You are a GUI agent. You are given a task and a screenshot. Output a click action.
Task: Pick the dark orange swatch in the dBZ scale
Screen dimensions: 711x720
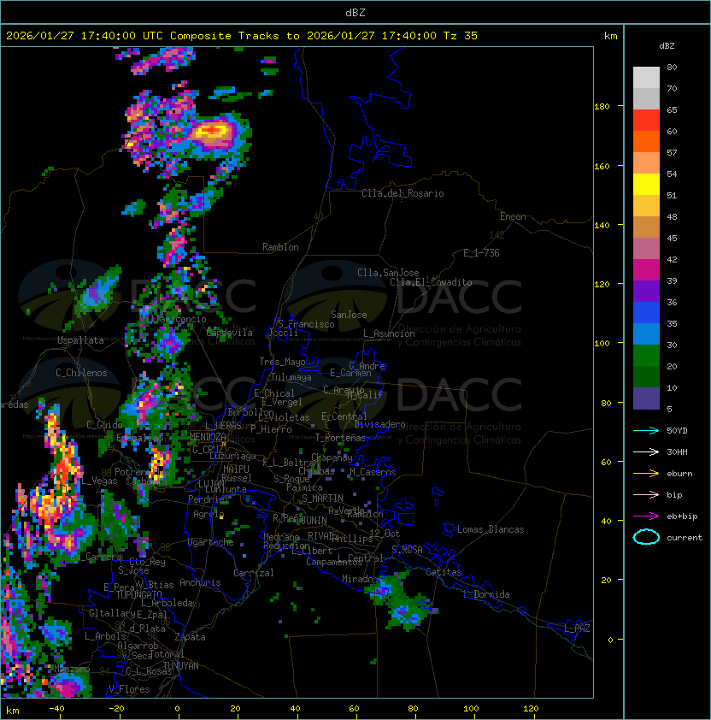[x=646, y=142]
